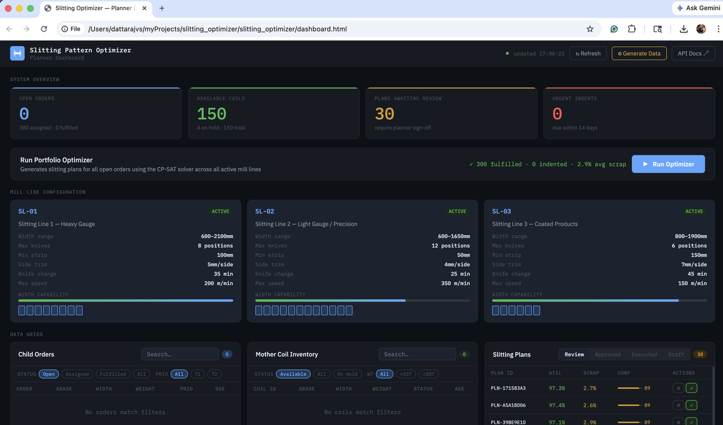Click first knife position box on SL-02
The width and height of the screenshot is (723, 425).
[x=259, y=311]
